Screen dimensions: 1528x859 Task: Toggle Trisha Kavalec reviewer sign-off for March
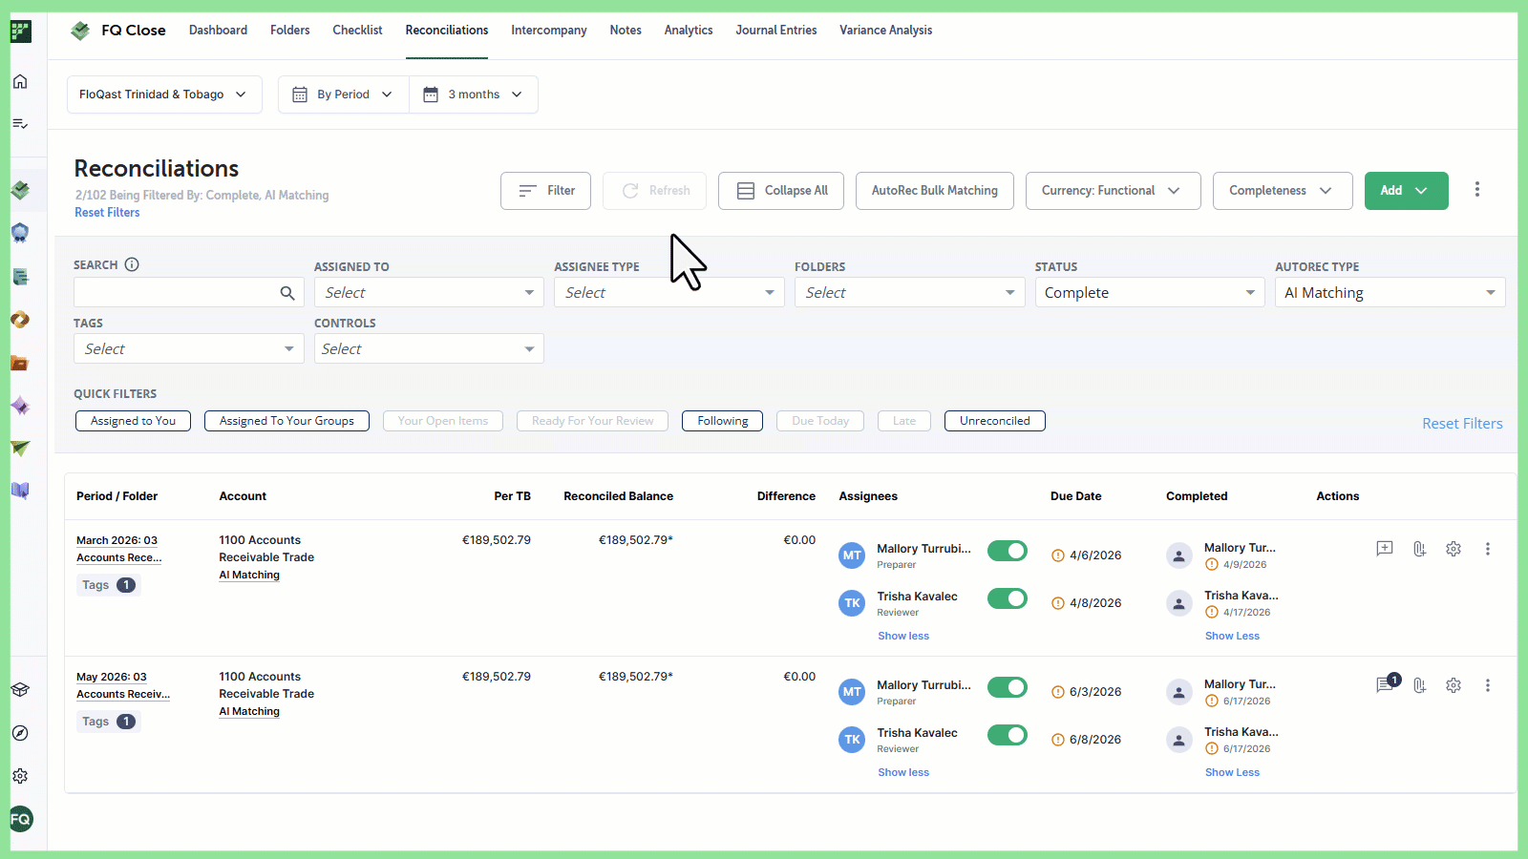pos(1008,598)
